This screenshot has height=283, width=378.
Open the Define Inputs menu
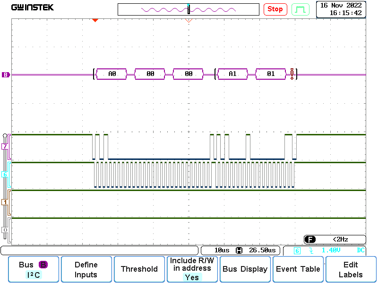[86, 269]
